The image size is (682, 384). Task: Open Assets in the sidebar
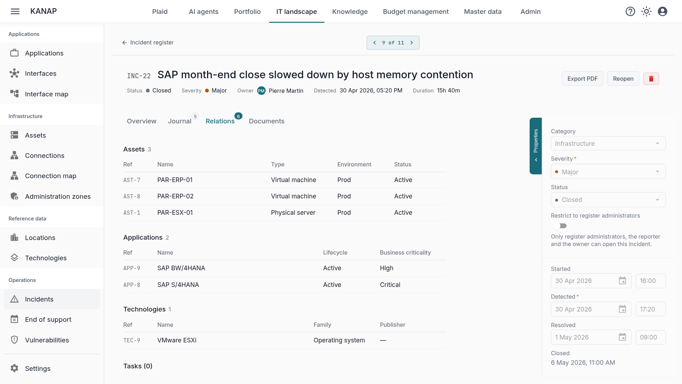pyautogui.click(x=52, y=135)
